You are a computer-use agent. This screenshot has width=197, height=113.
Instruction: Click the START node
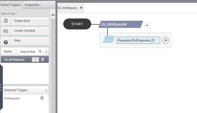pyautogui.click(x=77, y=24)
